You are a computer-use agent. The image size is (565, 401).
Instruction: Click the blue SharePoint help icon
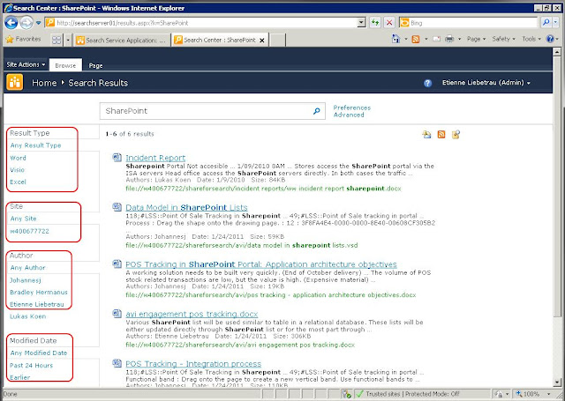pos(427,83)
